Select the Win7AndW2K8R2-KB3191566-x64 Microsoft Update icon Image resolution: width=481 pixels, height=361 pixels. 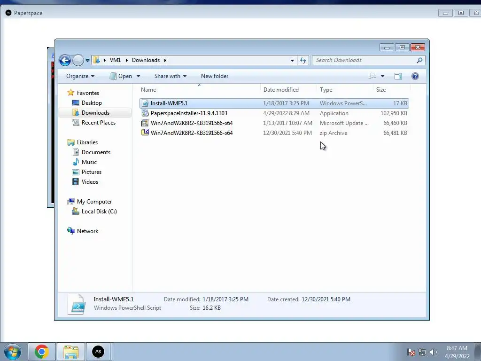[x=145, y=123]
